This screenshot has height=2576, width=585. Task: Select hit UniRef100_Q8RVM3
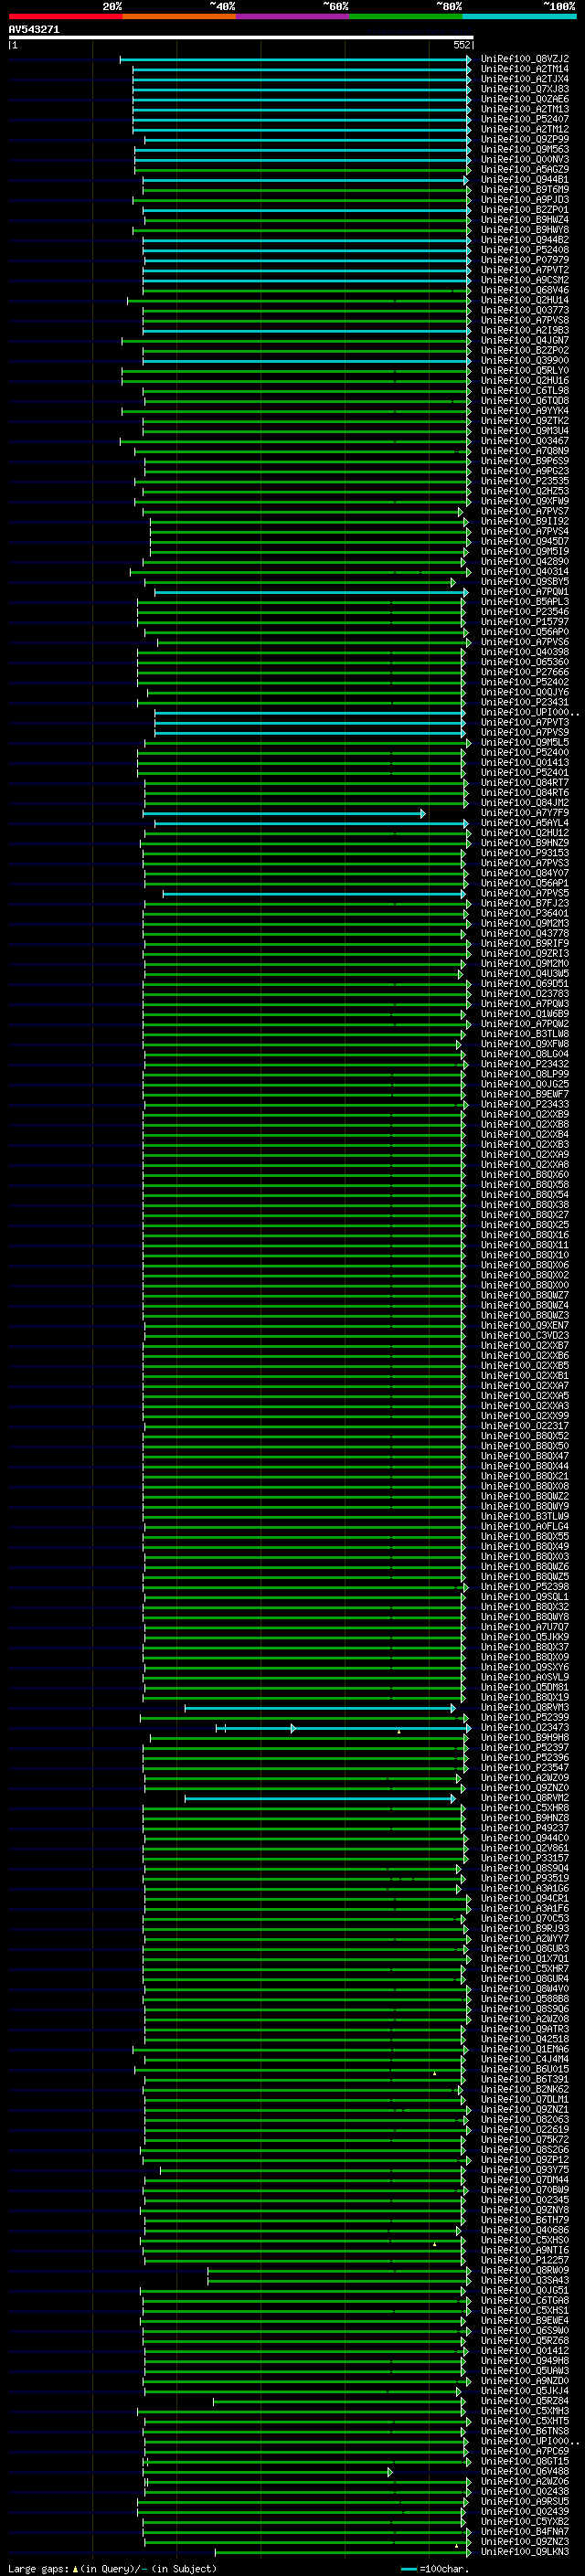(x=525, y=1708)
